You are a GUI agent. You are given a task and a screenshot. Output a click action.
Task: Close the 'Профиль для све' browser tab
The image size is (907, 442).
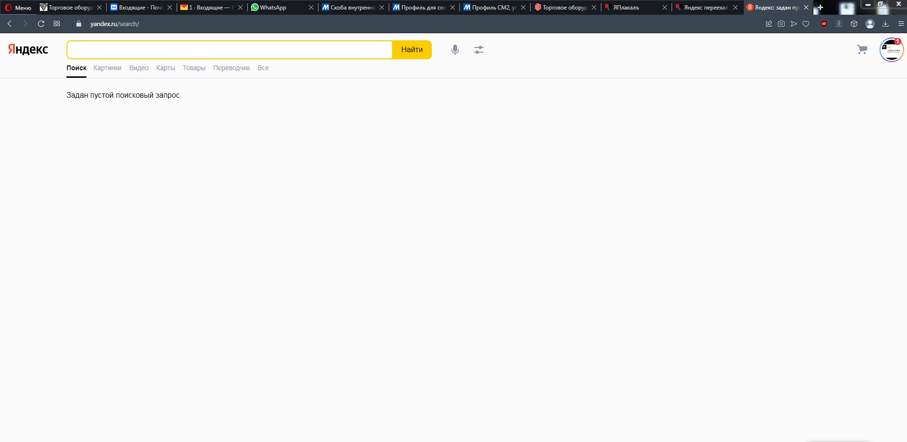coord(453,8)
